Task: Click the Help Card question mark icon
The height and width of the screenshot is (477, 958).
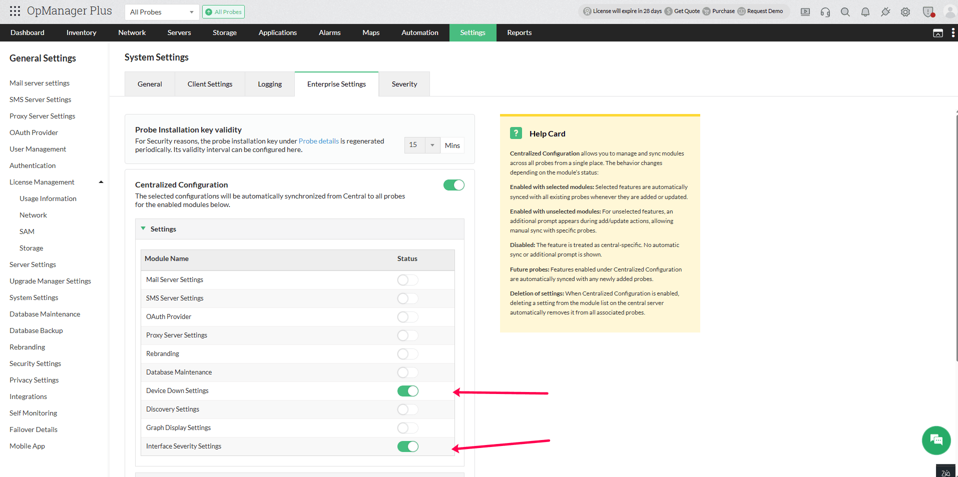Action: (516, 133)
